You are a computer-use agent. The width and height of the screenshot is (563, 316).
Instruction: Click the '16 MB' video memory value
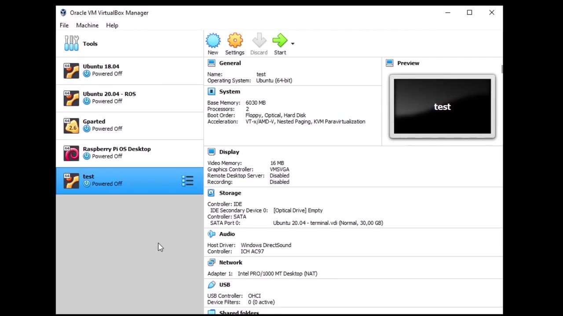(277, 163)
